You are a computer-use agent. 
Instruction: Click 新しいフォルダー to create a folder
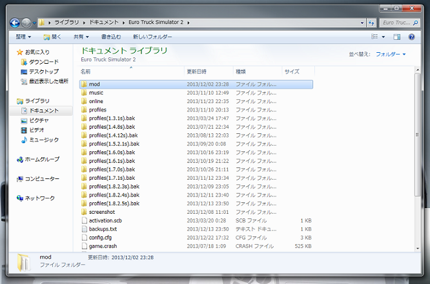coord(152,37)
